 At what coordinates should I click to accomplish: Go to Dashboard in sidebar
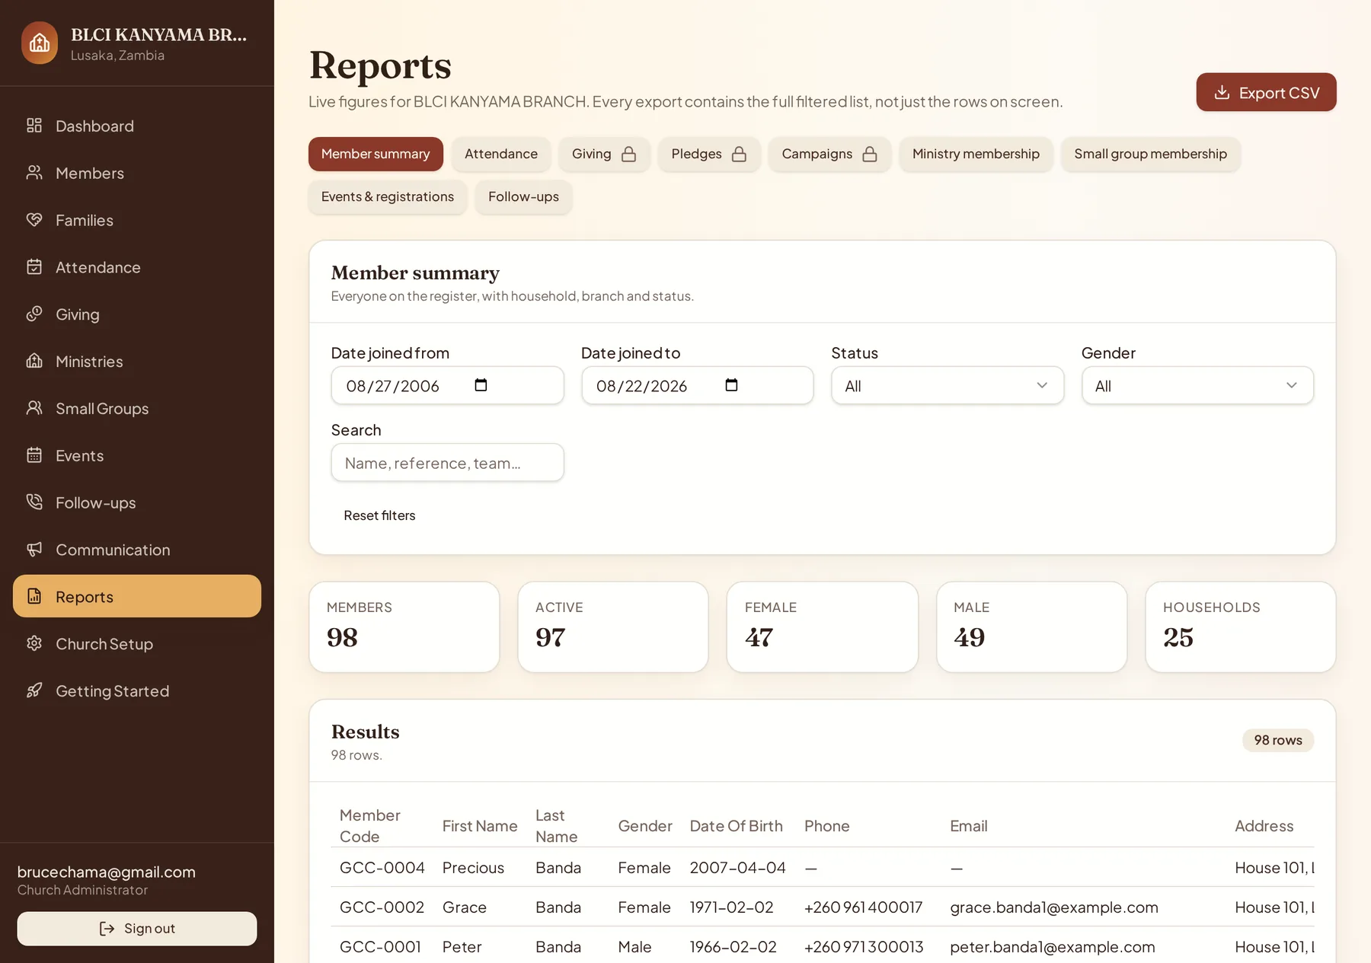137,126
